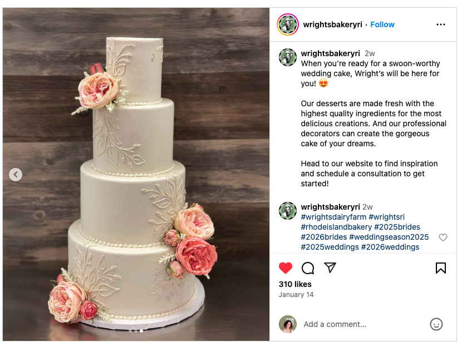Open the three-dot more options menu
Image resolution: width=462 pixels, height=347 pixels.
click(441, 24)
